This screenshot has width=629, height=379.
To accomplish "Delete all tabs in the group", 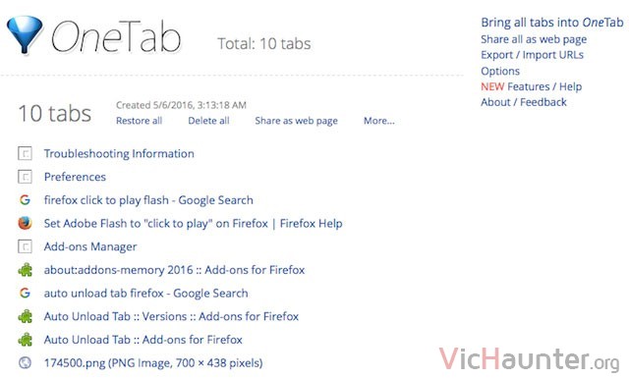I will click(x=208, y=121).
